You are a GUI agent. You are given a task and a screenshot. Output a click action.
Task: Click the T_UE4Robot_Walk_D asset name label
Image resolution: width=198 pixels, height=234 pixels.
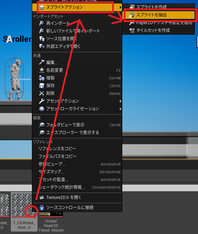click(24, 225)
